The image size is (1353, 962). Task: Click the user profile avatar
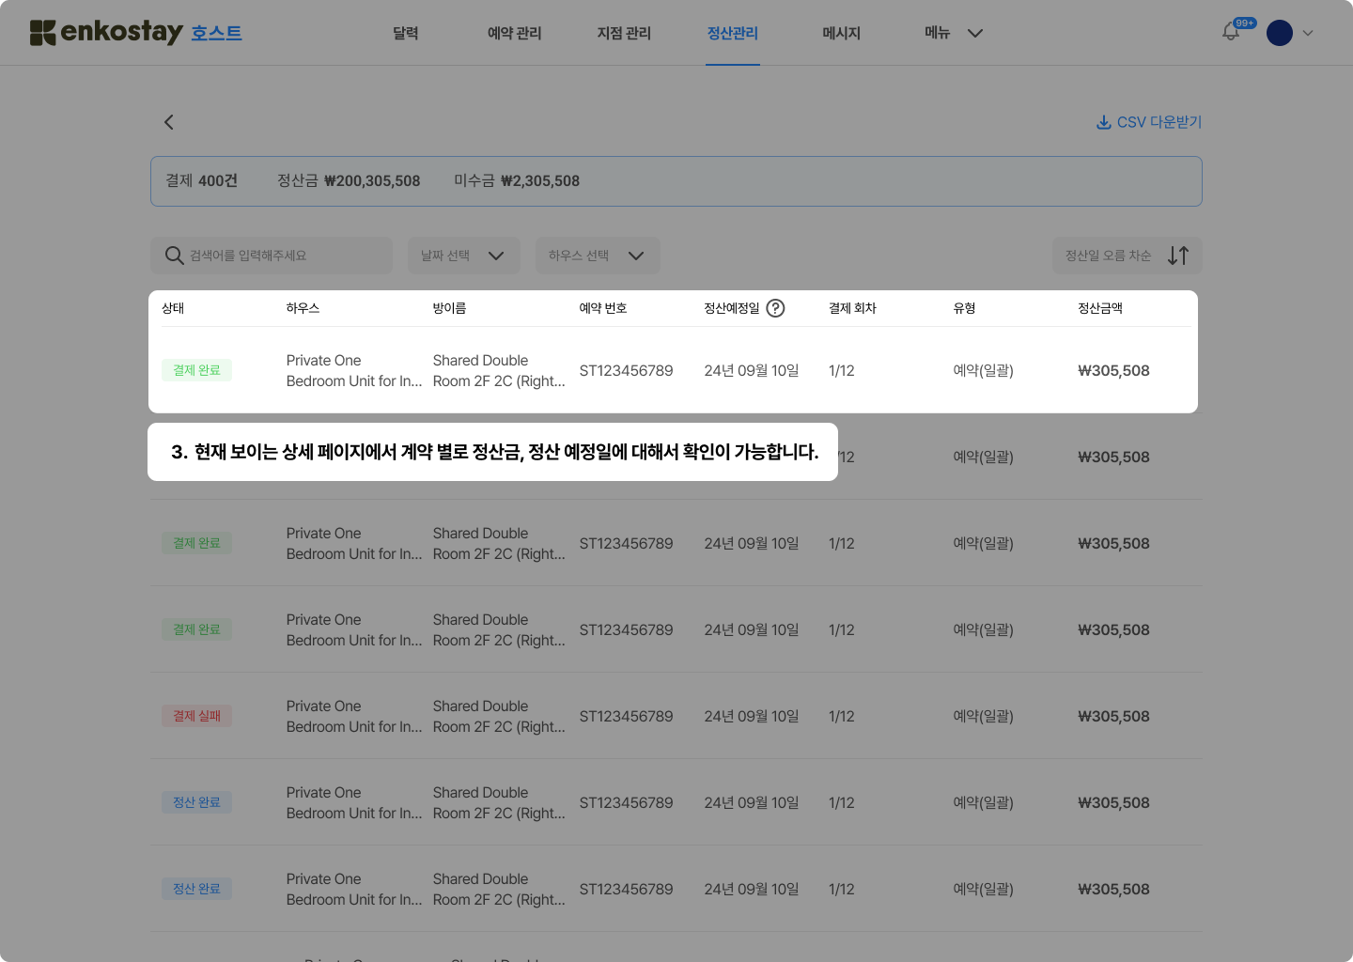[1279, 33]
